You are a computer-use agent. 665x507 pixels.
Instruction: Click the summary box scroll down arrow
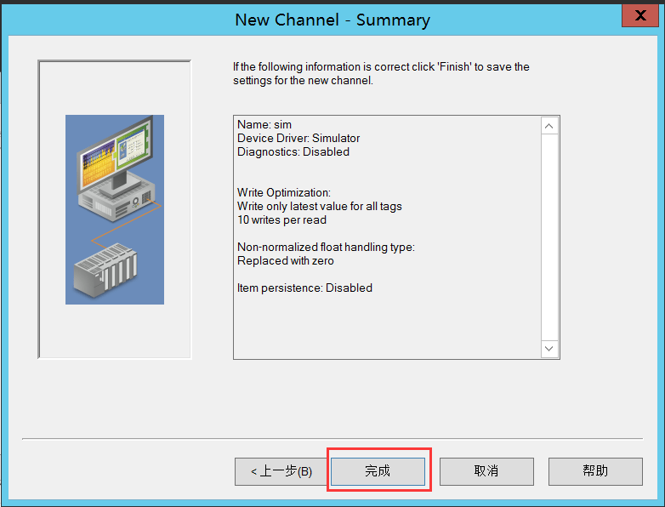tap(549, 349)
